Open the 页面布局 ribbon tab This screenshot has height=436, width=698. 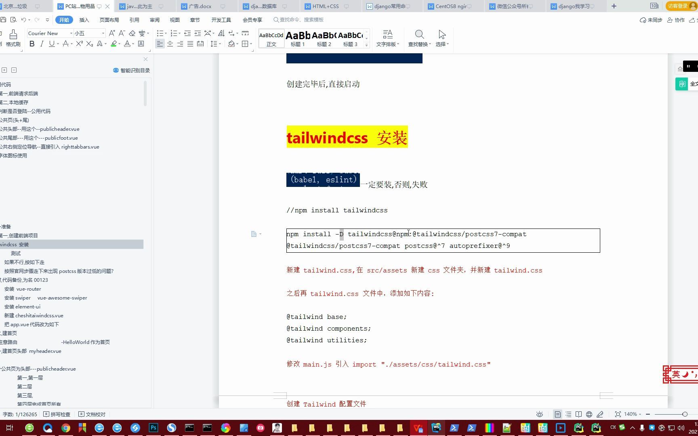(109, 20)
